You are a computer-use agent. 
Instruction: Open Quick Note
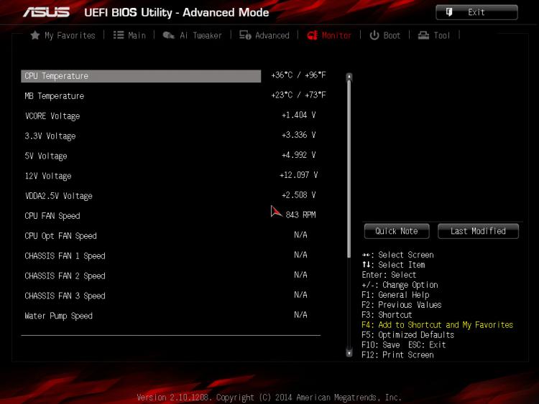397,231
